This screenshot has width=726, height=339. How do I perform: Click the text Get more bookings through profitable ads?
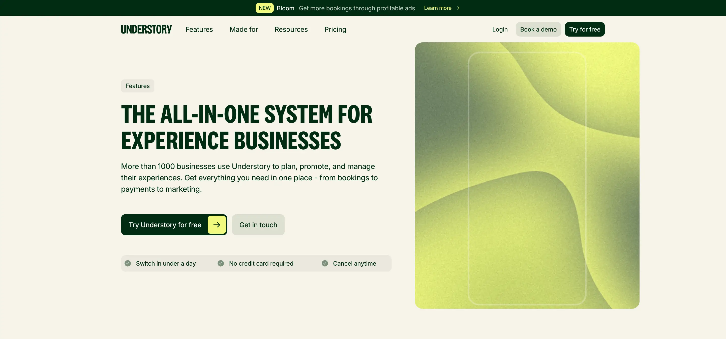[x=357, y=8]
